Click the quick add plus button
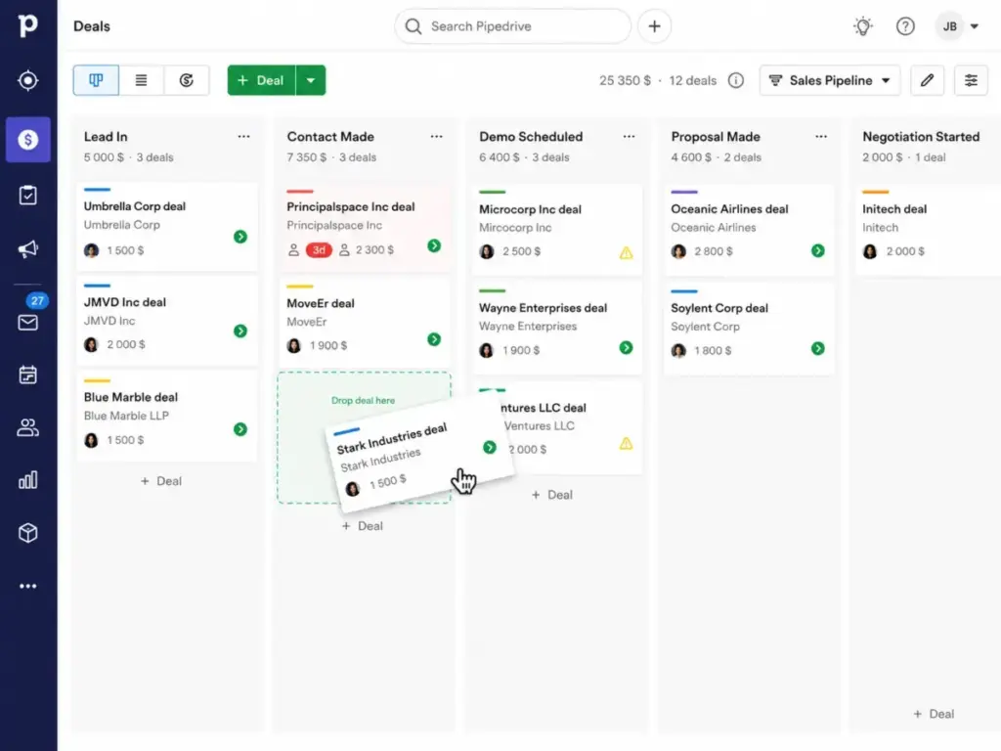Viewport: 1001px width, 751px height. pos(654,26)
